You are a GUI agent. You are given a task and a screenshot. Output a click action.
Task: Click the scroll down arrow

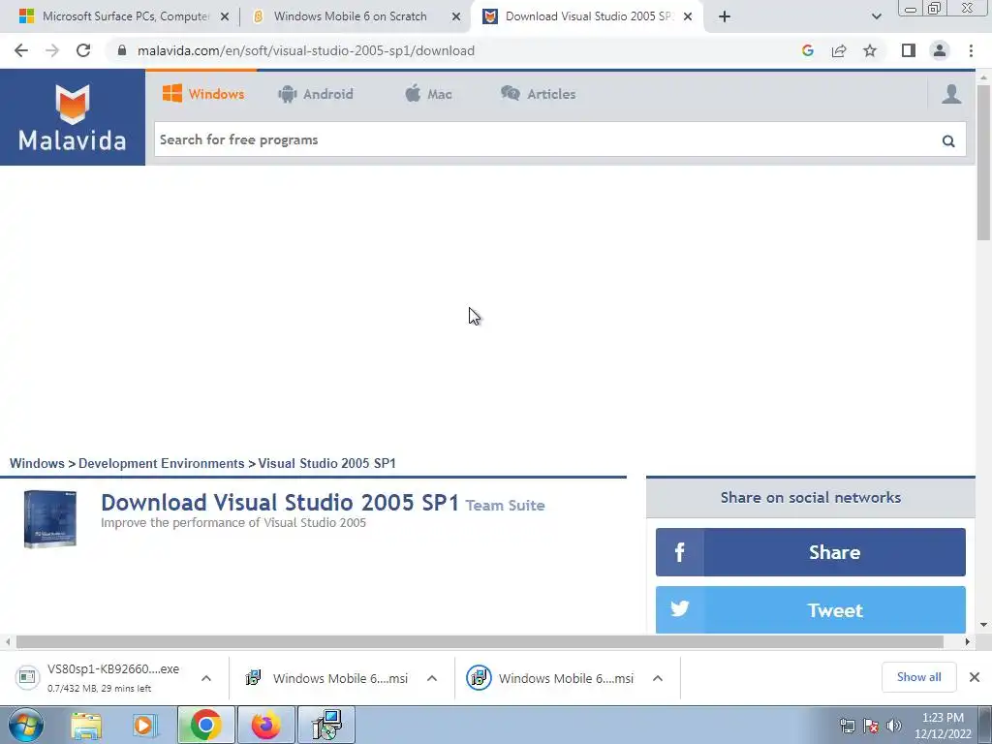pyautogui.click(x=984, y=625)
